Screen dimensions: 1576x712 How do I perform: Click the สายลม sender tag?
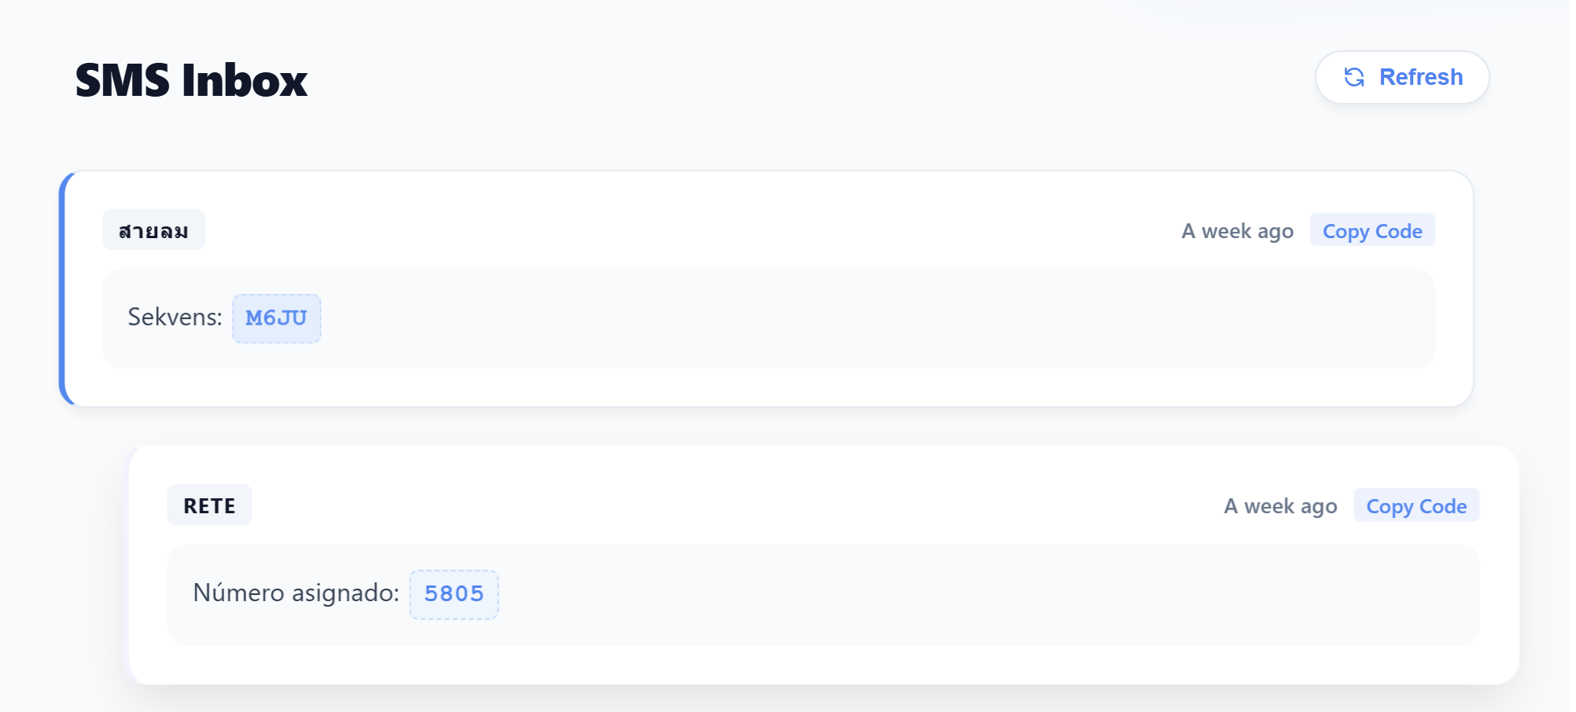tap(153, 231)
